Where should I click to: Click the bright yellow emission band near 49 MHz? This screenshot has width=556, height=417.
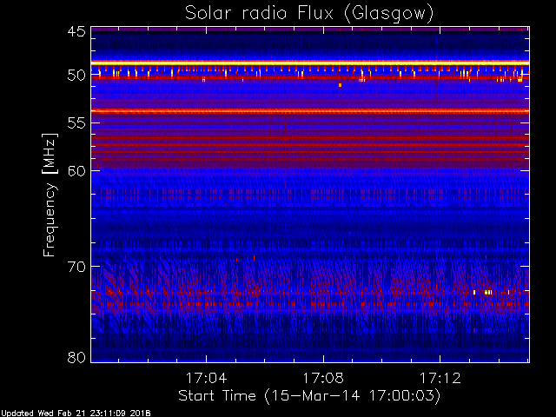(310, 63)
